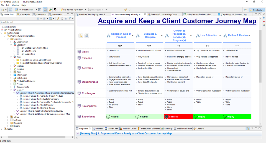Open the Edit menu

[x=8, y=5]
